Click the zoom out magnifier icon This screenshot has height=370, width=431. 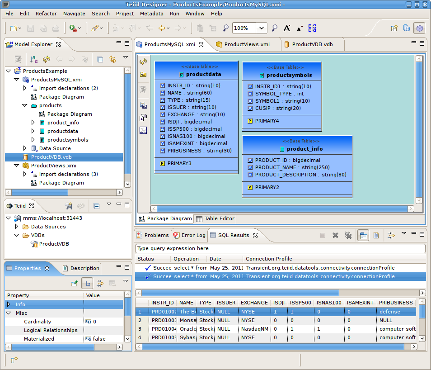pyautogui.click(x=274, y=28)
